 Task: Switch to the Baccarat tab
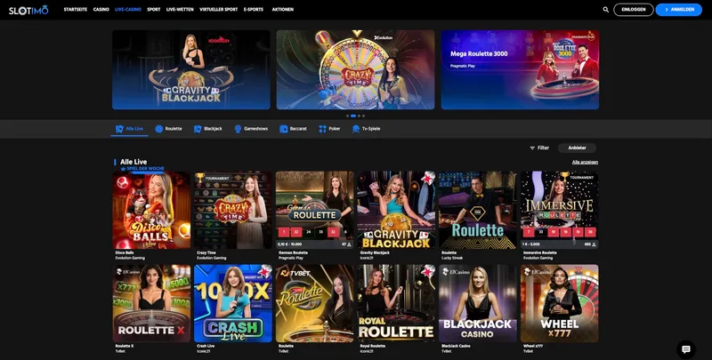[294, 129]
